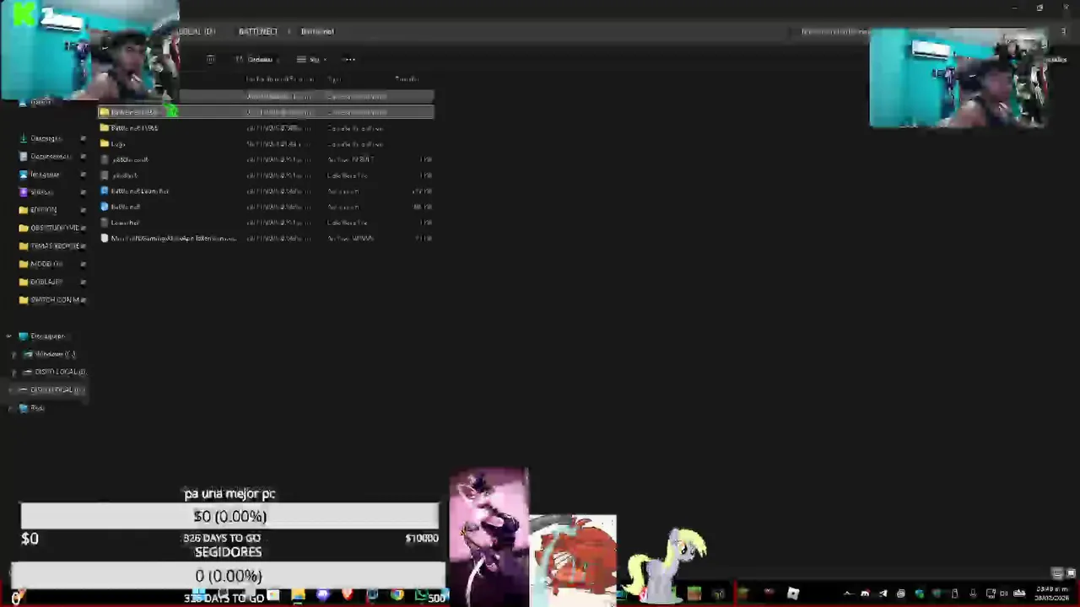Click the pin icon next to EDITION
This screenshot has width=1080, height=607.
83,210
